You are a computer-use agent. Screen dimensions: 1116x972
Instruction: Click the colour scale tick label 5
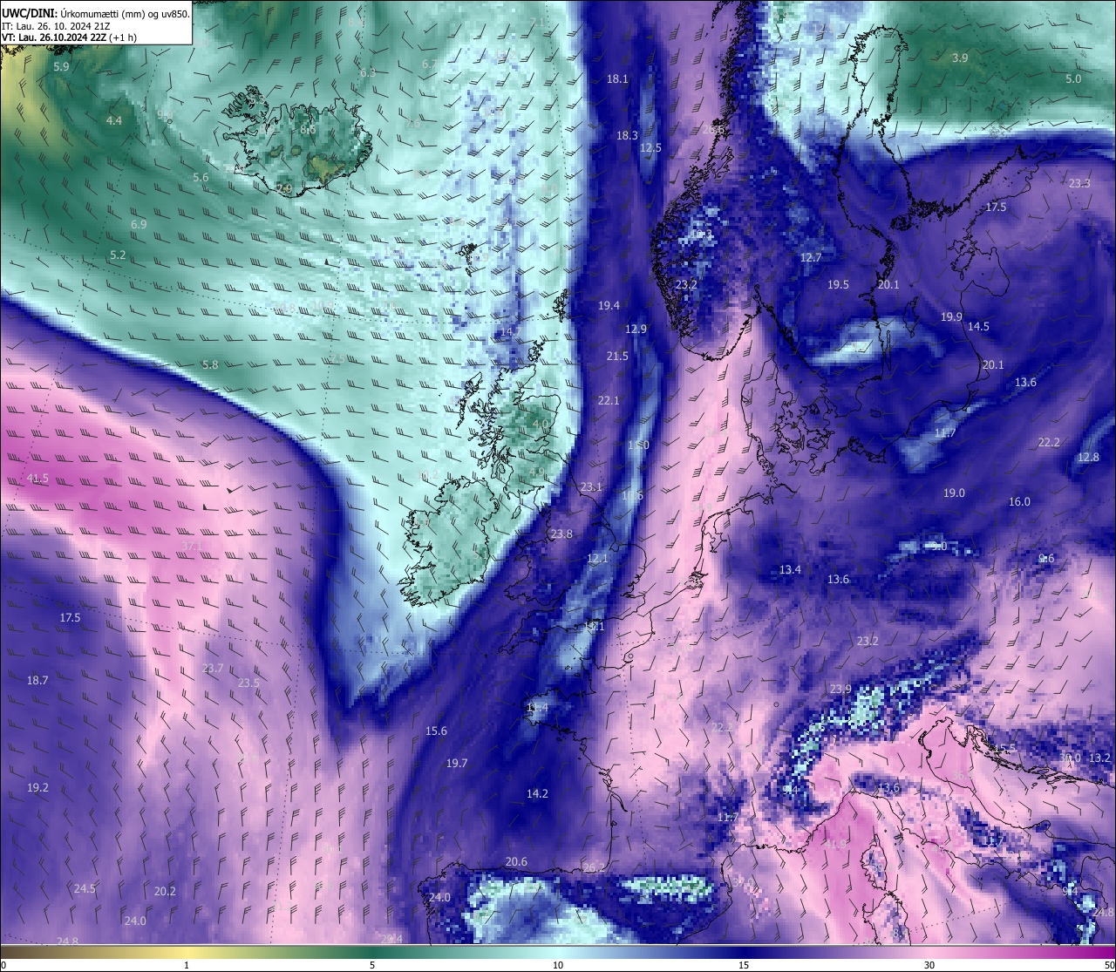pos(372,965)
